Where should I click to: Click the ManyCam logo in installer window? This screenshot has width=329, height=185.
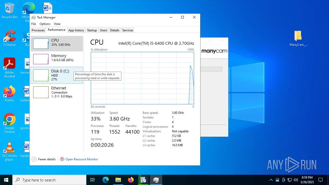pyautogui.click(x=214, y=51)
